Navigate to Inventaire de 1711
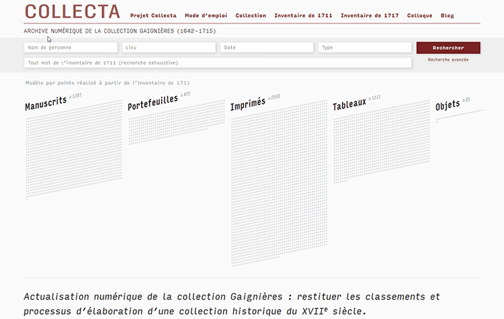 (x=303, y=15)
